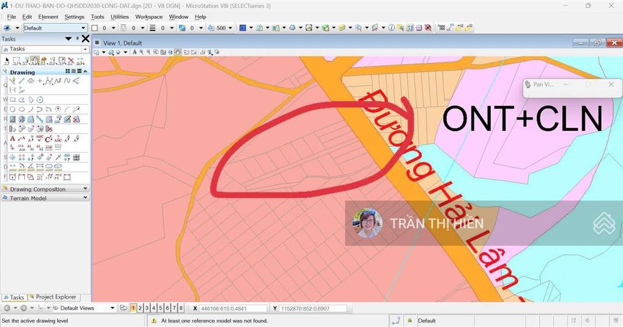This screenshot has width=623, height=327.
Task: Open the Settings menu
Action: point(74,16)
